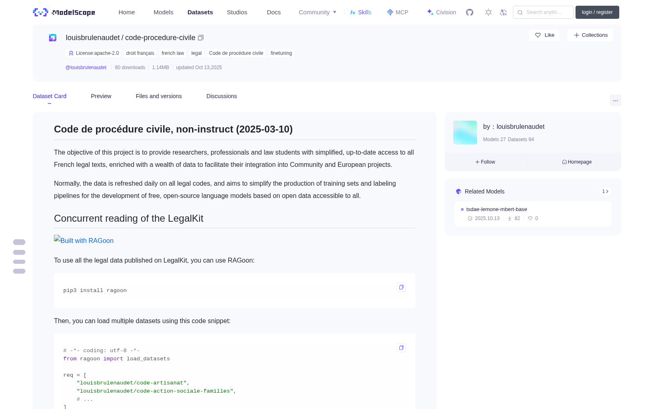Click the Code de procédure civile tag

pos(236,53)
